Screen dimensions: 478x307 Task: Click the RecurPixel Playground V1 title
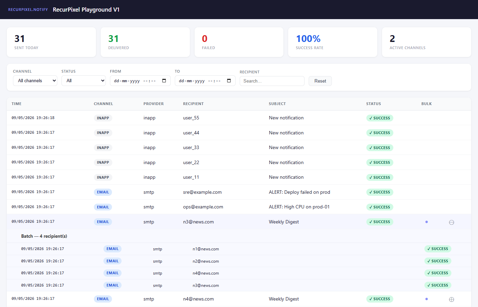86,10
